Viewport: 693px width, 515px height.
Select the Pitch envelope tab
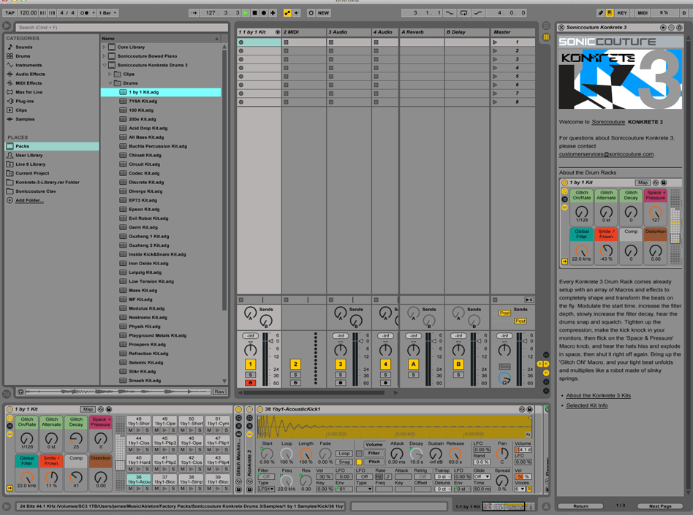point(374,462)
